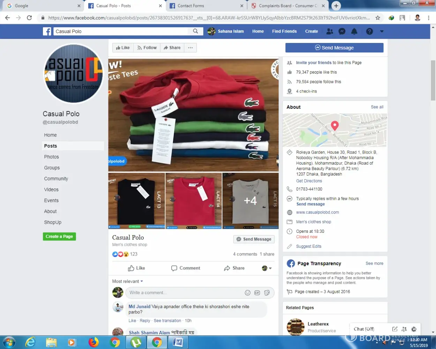Click the Write a comment field

185,293
